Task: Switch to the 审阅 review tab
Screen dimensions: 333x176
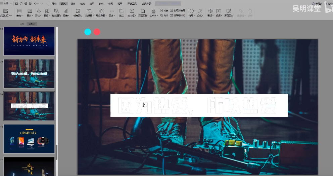Action: (110, 4)
